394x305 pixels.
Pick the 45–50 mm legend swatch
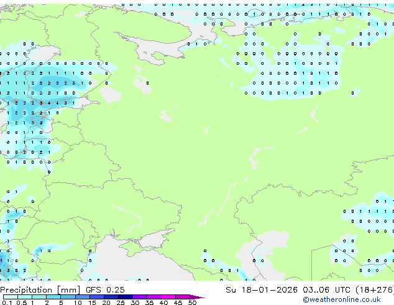tap(183, 297)
